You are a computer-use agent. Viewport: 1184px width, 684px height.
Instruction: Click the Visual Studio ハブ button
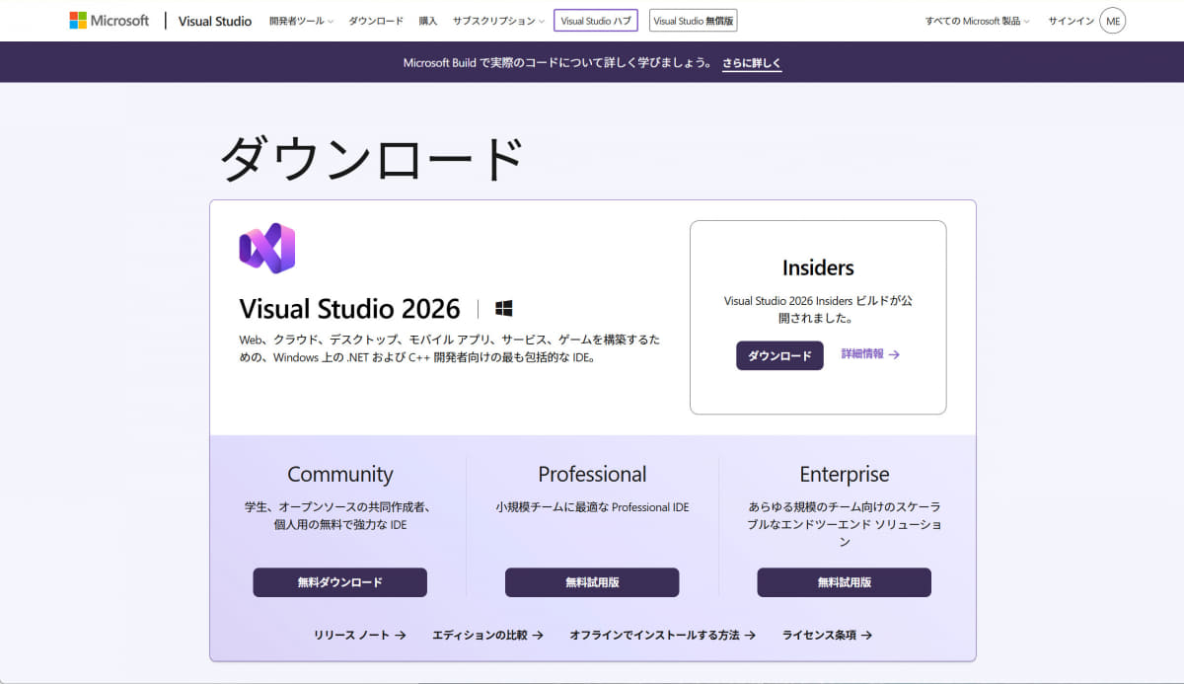tap(596, 21)
